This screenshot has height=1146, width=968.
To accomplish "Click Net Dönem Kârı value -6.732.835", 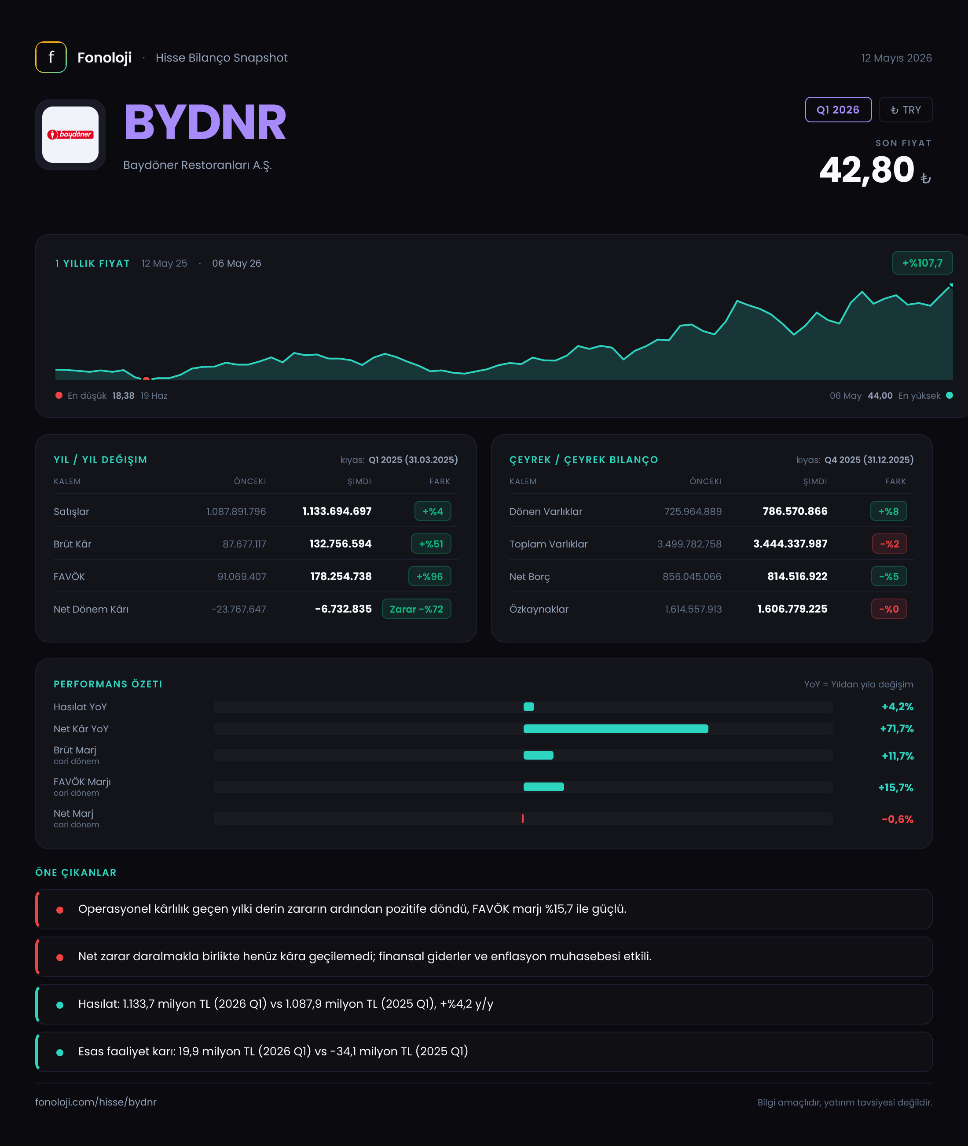I will pyautogui.click(x=343, y=609).
